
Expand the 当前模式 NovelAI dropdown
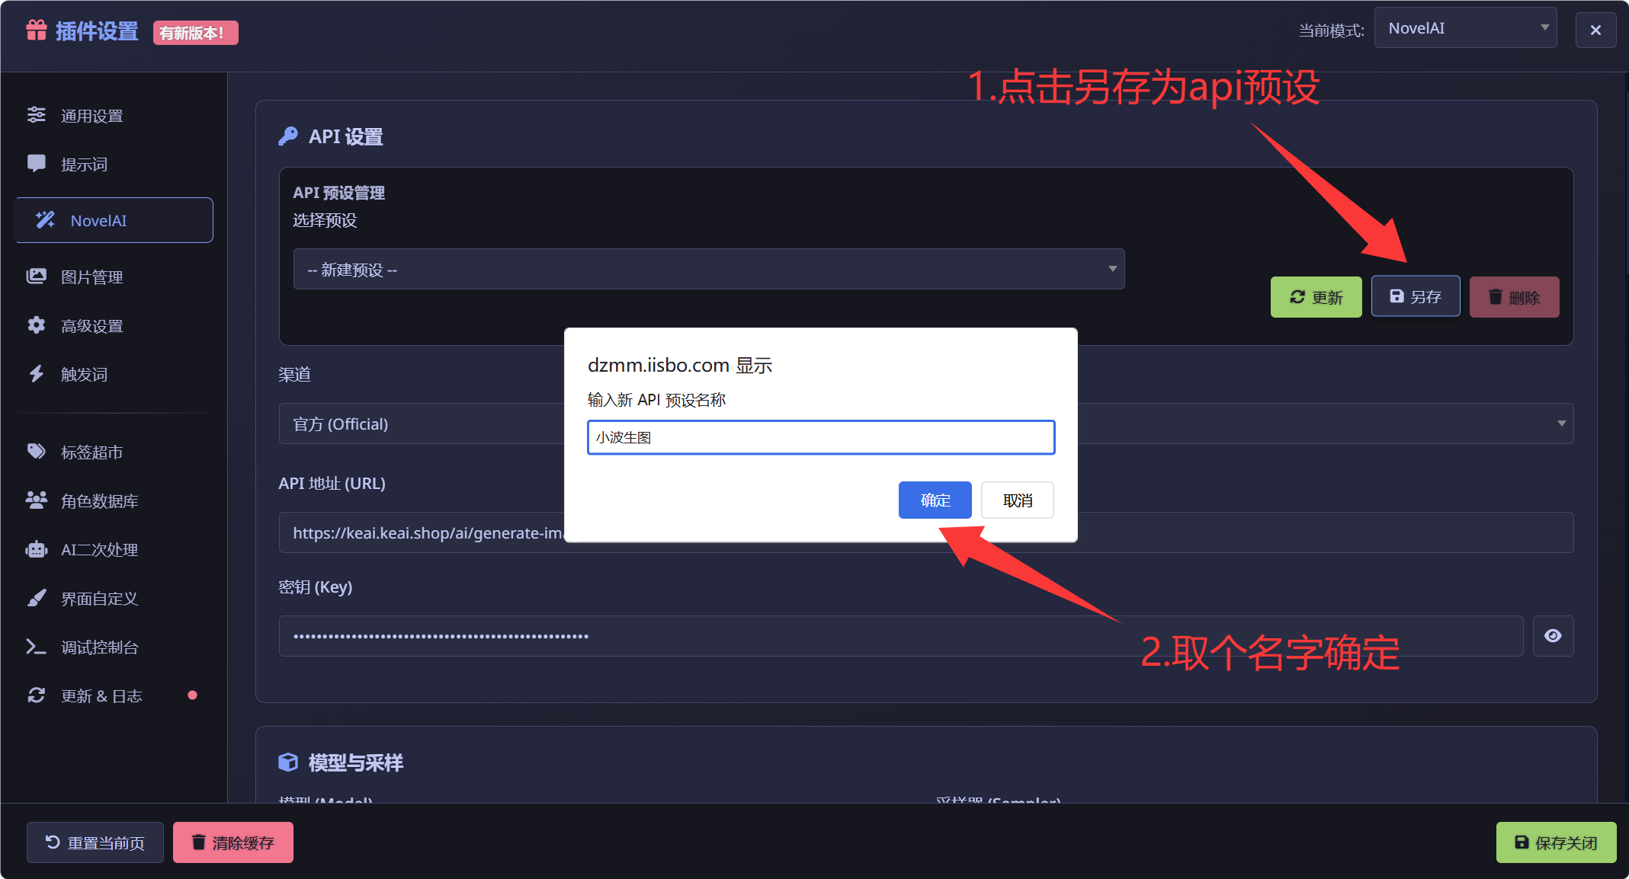[x=1464, y=28]
